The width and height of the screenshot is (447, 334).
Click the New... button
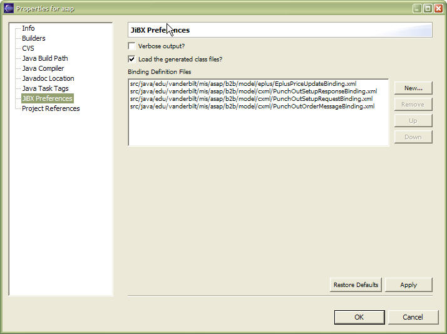click(x=413, y=88)
